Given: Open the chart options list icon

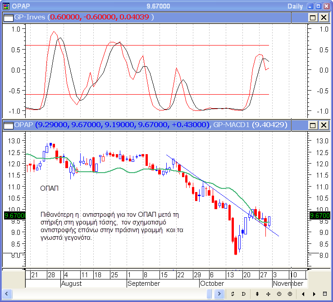Looking at the screenshot, I should [324, 293].
